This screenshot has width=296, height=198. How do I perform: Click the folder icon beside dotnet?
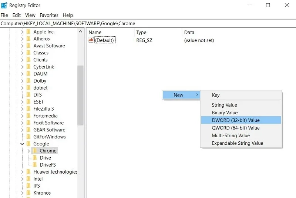coord(28,88)
